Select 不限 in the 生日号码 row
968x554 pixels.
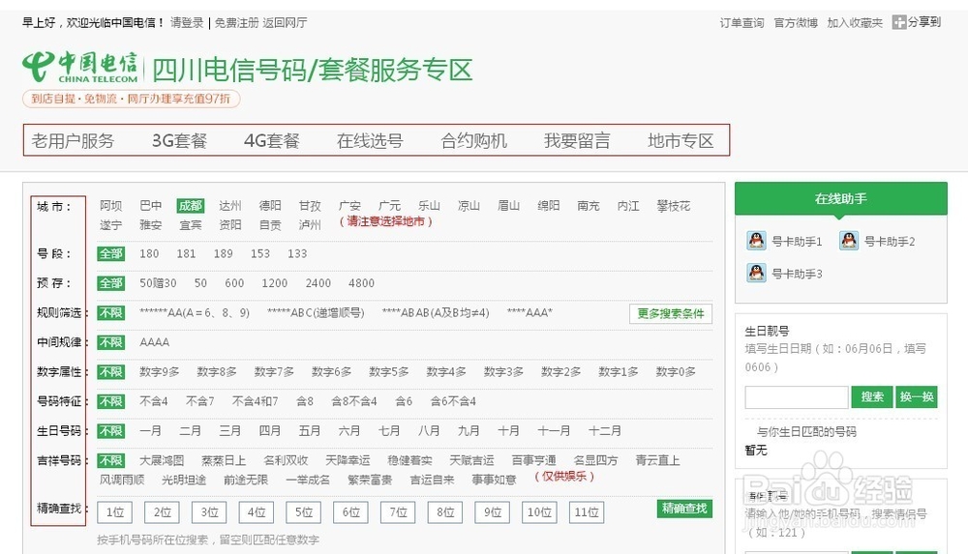tap(111, 430)
